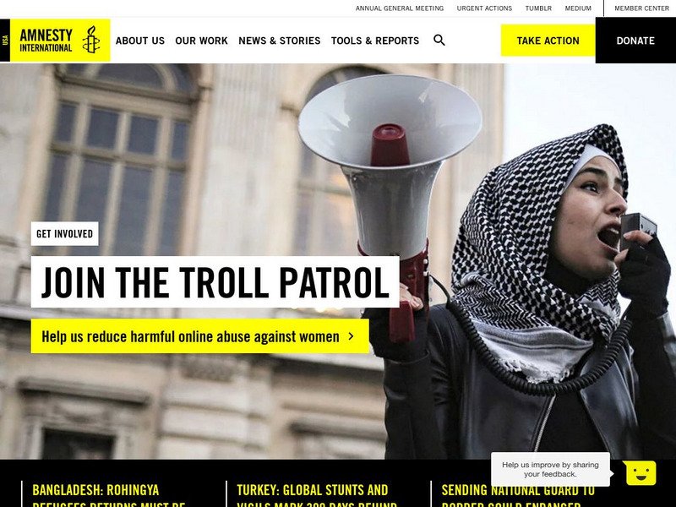Go to Urgent Actions link
This screenshot has width=676, height=507.
[x=484, y=8]
